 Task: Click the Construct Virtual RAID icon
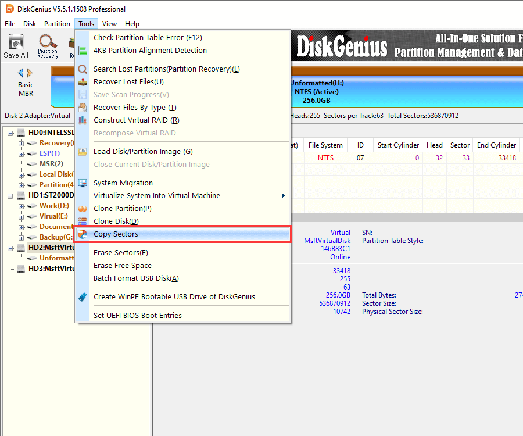(83, 120)
